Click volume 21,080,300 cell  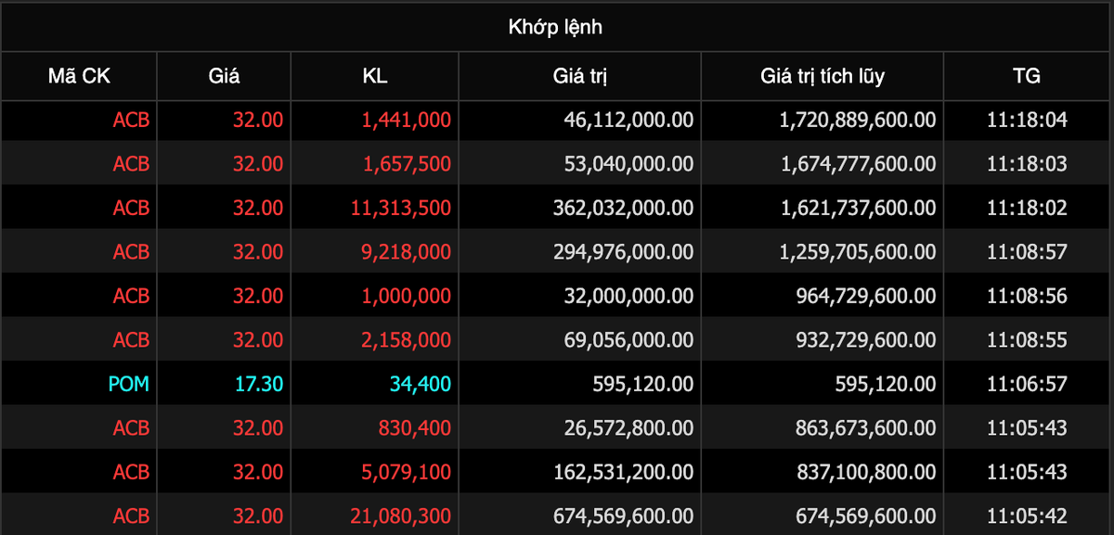click(x=401, y=516)
